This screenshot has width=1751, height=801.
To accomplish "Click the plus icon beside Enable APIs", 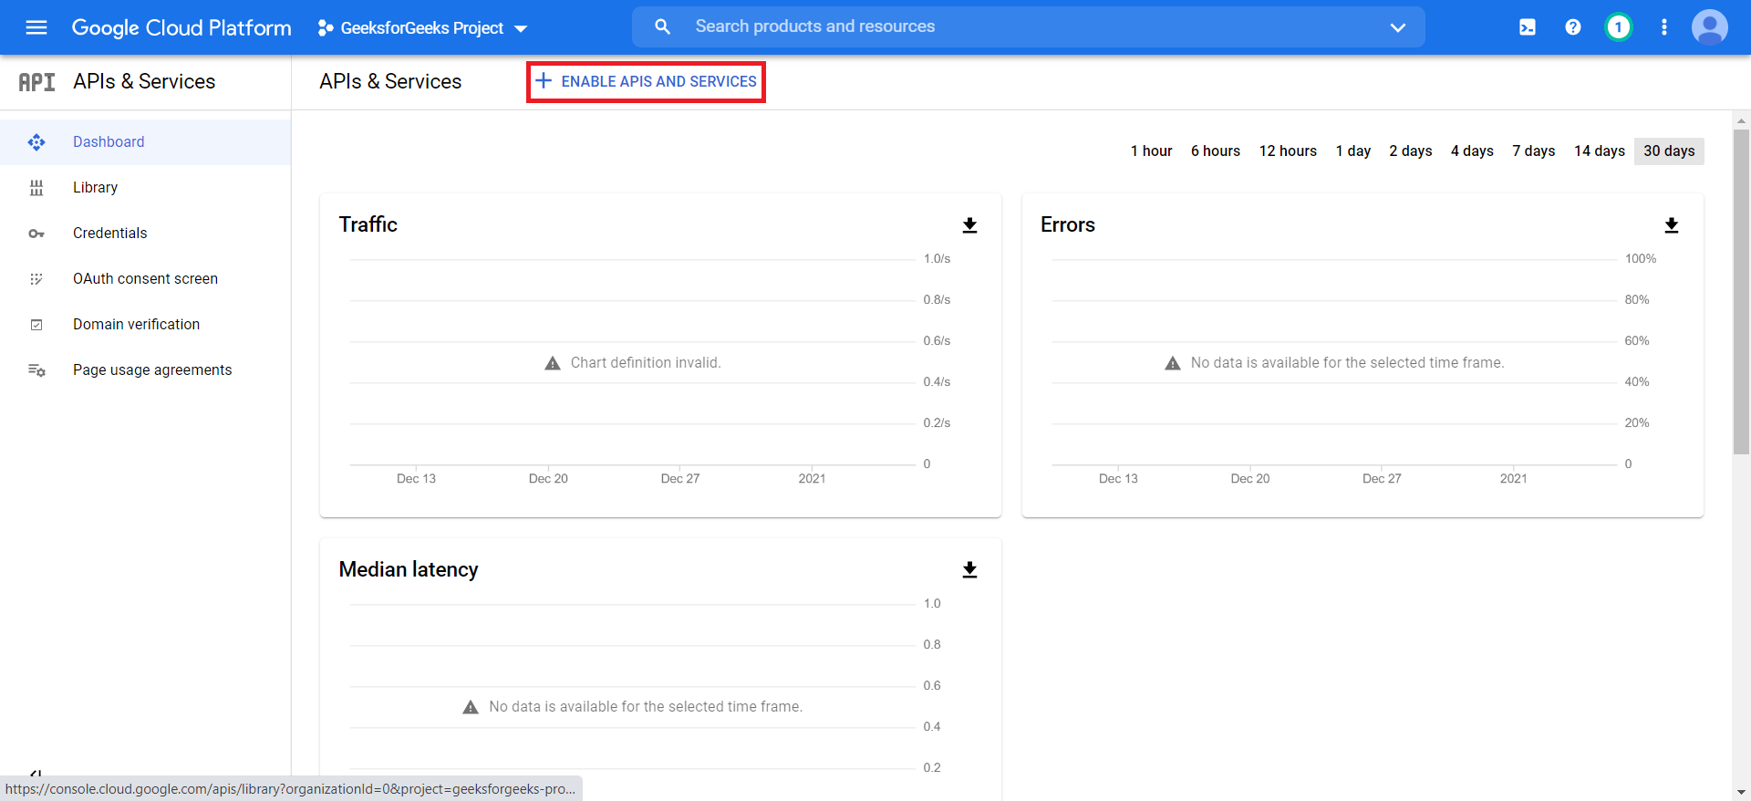I will pos(544,80).
